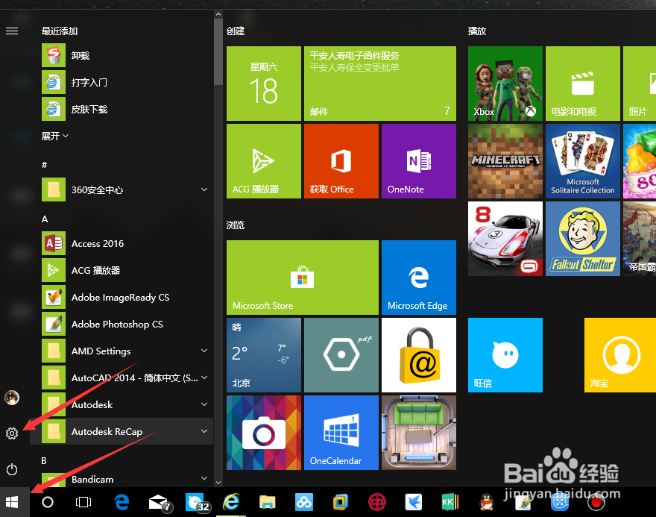656x517 pixels.
Task: Expand the hamburger menu at top-left
Action: click(x=12, y=31)
